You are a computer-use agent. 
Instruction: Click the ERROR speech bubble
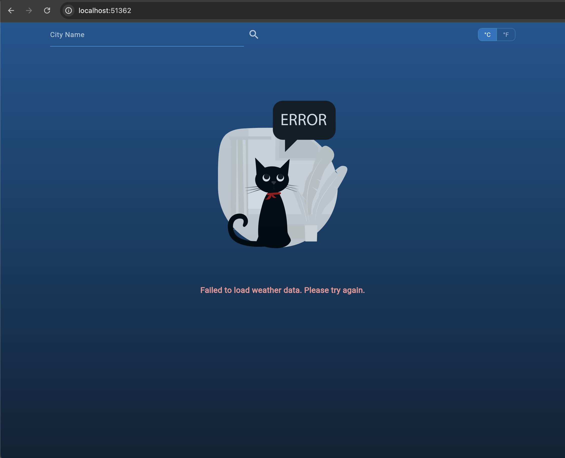304,120
